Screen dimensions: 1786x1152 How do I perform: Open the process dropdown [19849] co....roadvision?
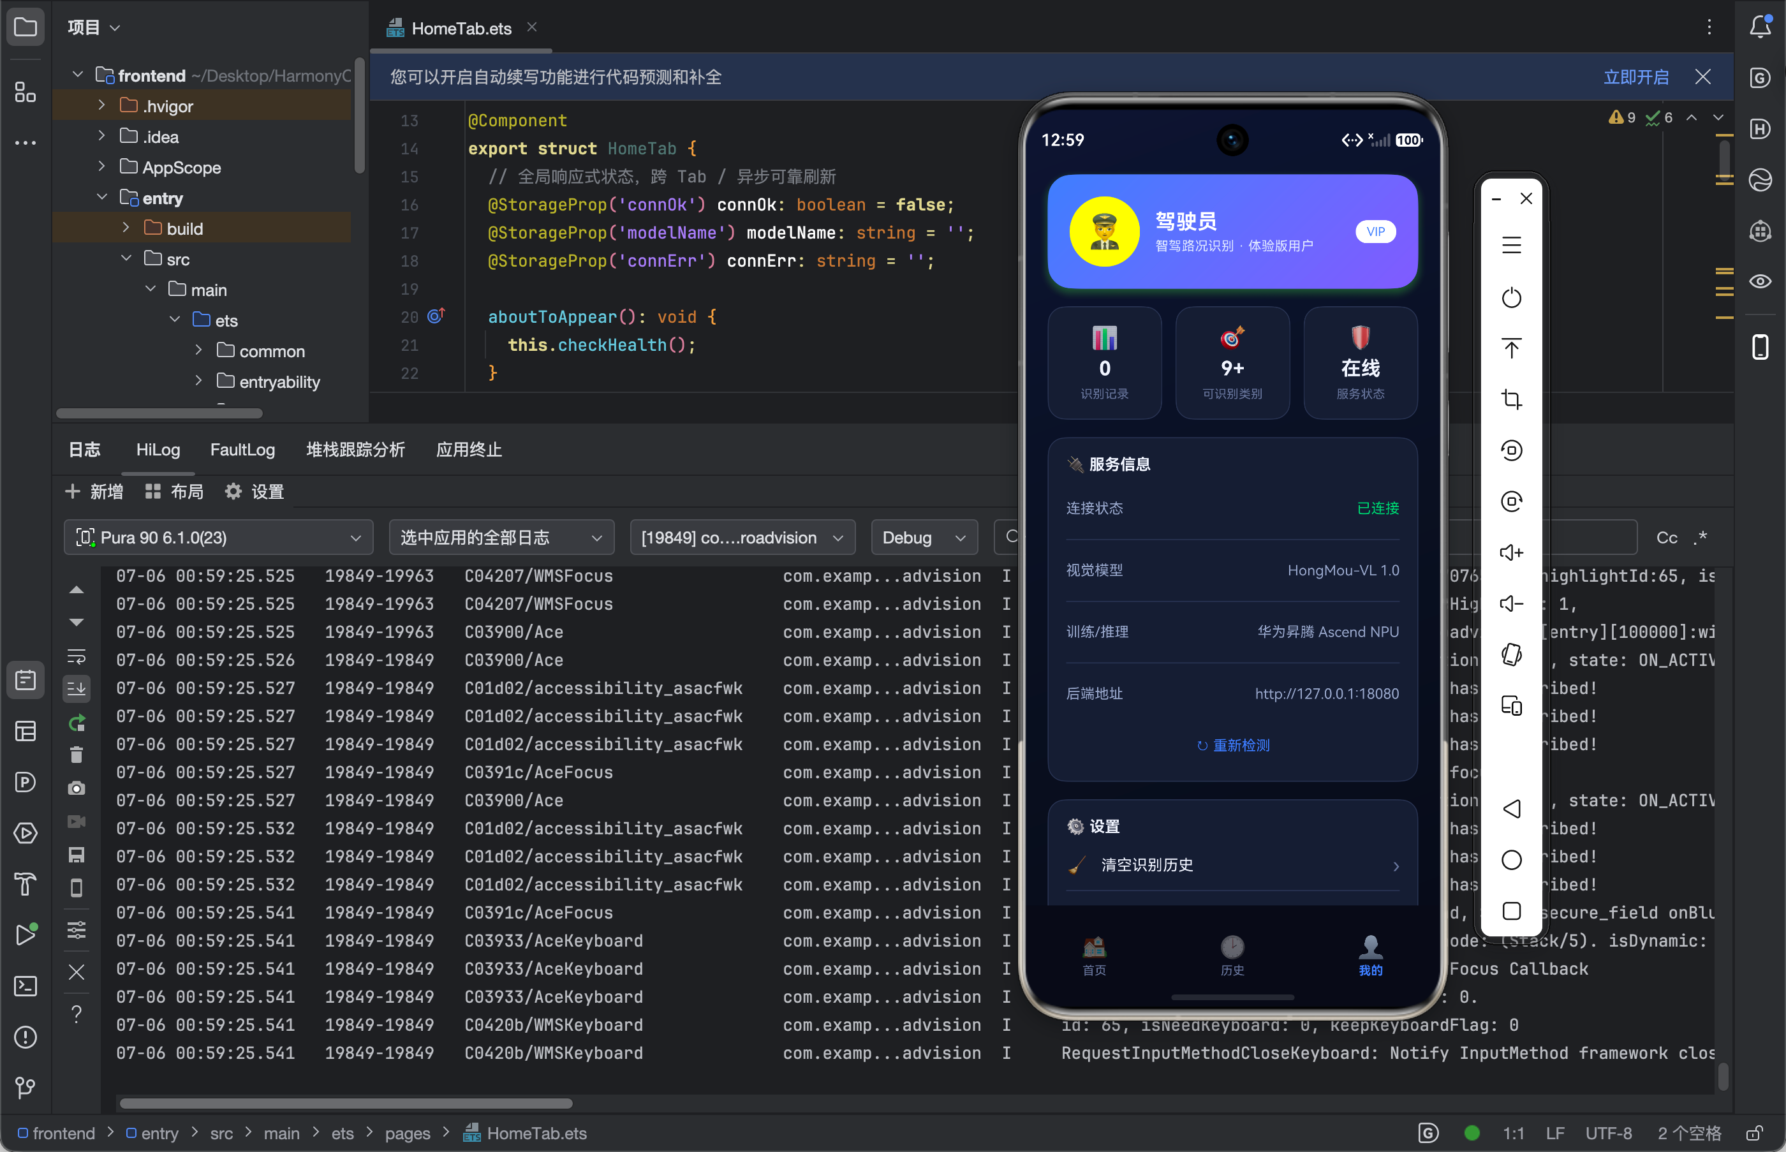click(742, 538)
